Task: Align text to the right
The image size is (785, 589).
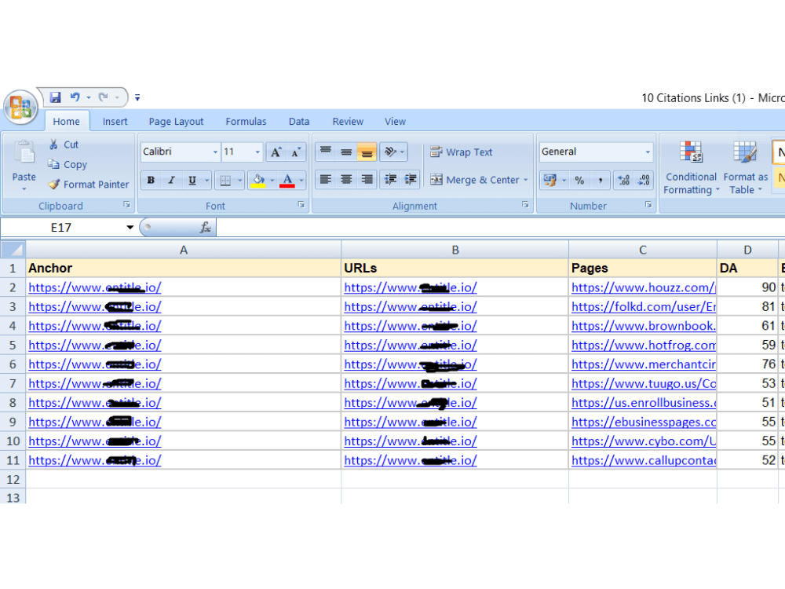Action: pos(367,179)
